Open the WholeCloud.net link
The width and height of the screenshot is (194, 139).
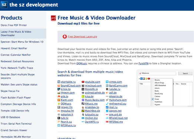coord(118,118)
